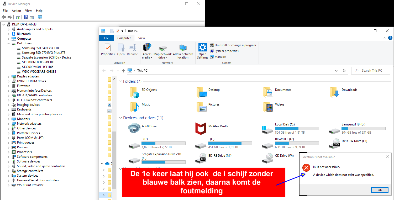This screenshot has height=200, width=394.
Task: Select the A360 Drive icon
Action: (x=134, y=128)
